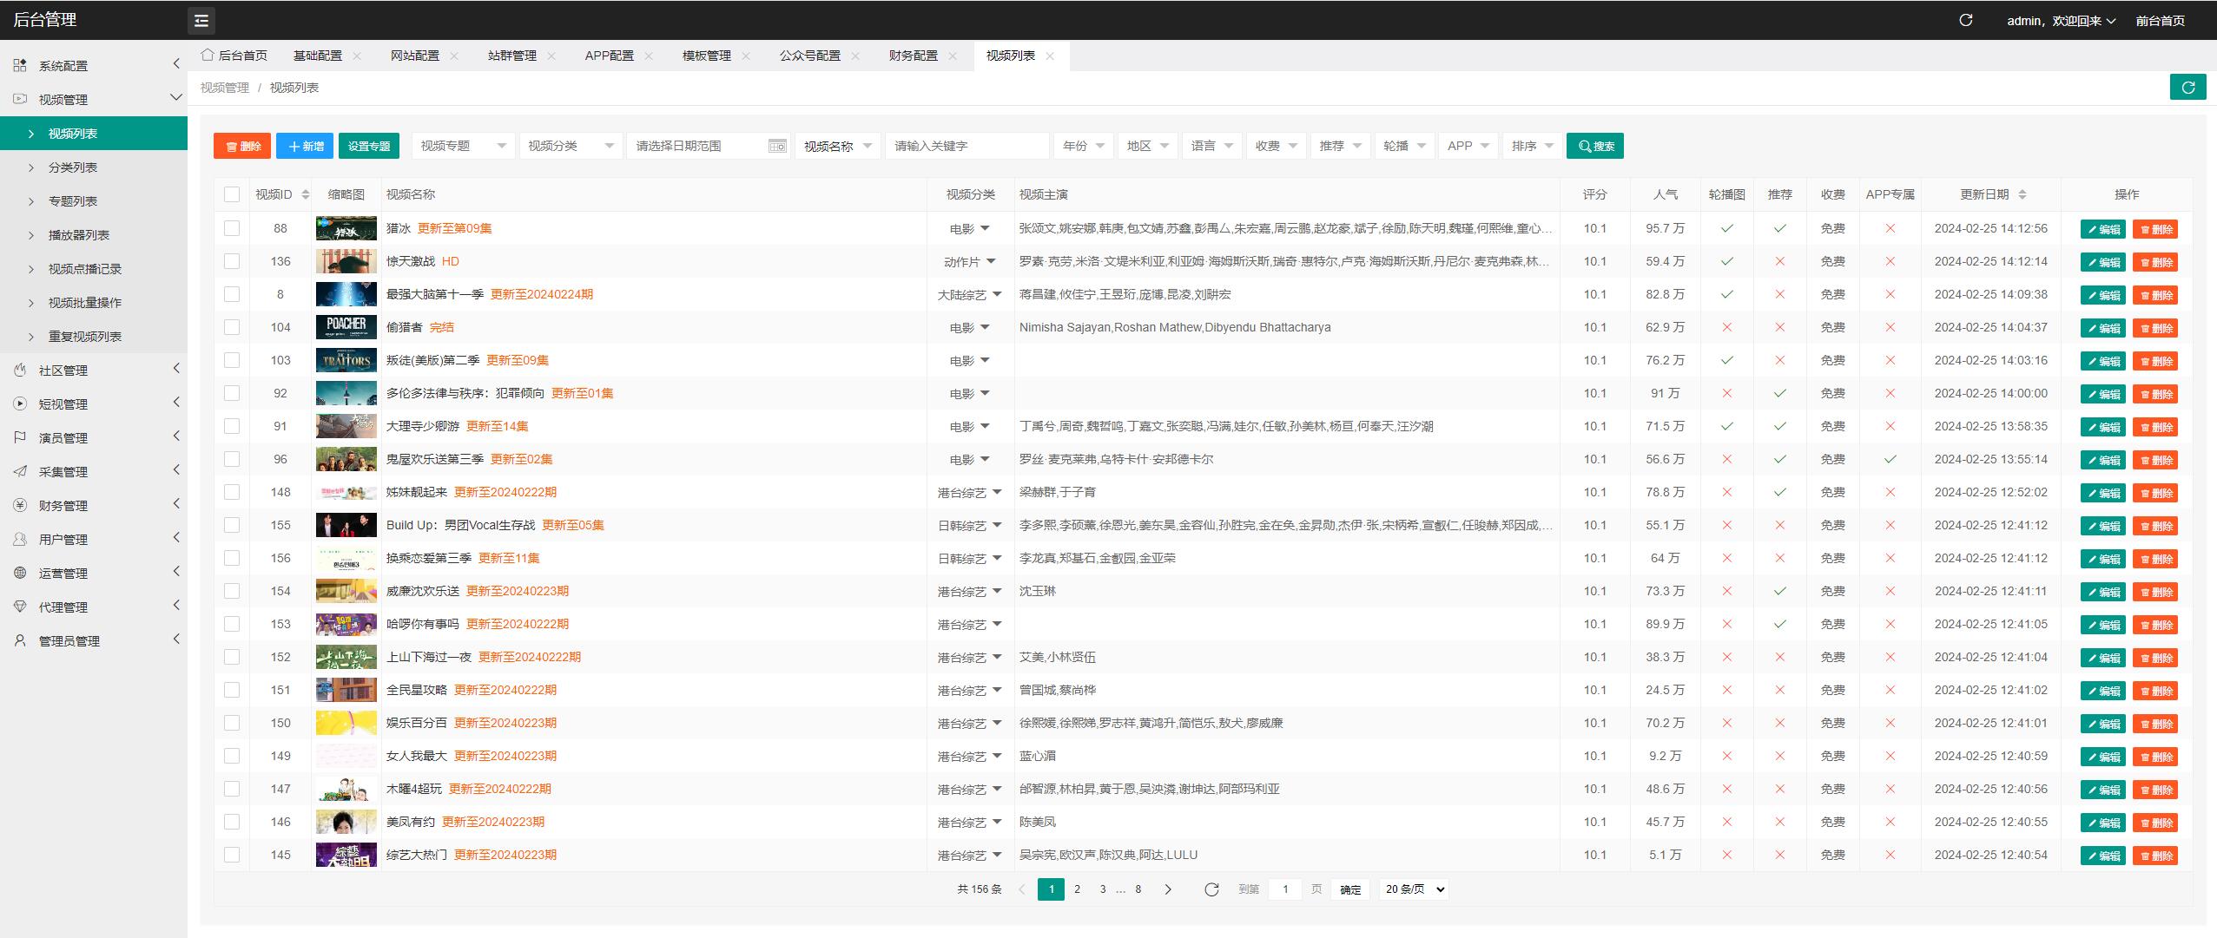The width and height of the screenshot is (2217, 938).
Task: Click 编辑 for the 猎冰 row
Action: [x=2103, y=229]
